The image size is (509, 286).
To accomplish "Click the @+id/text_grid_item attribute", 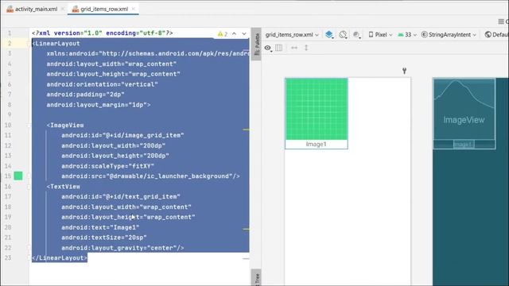I will pos(121,196).
